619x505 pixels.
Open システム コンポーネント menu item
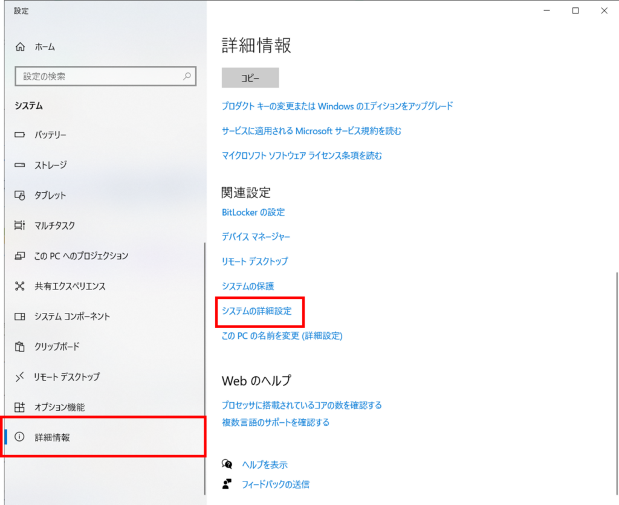72,316
